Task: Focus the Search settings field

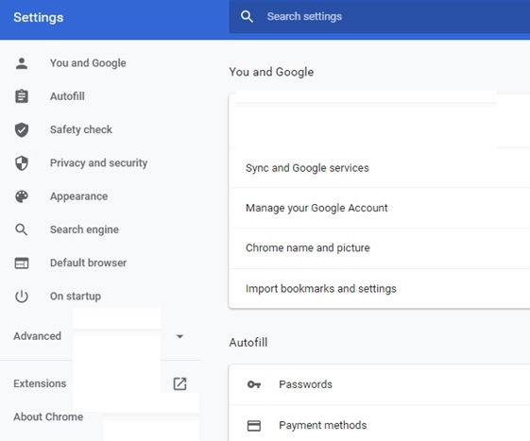Action: [x=379, y=17]
